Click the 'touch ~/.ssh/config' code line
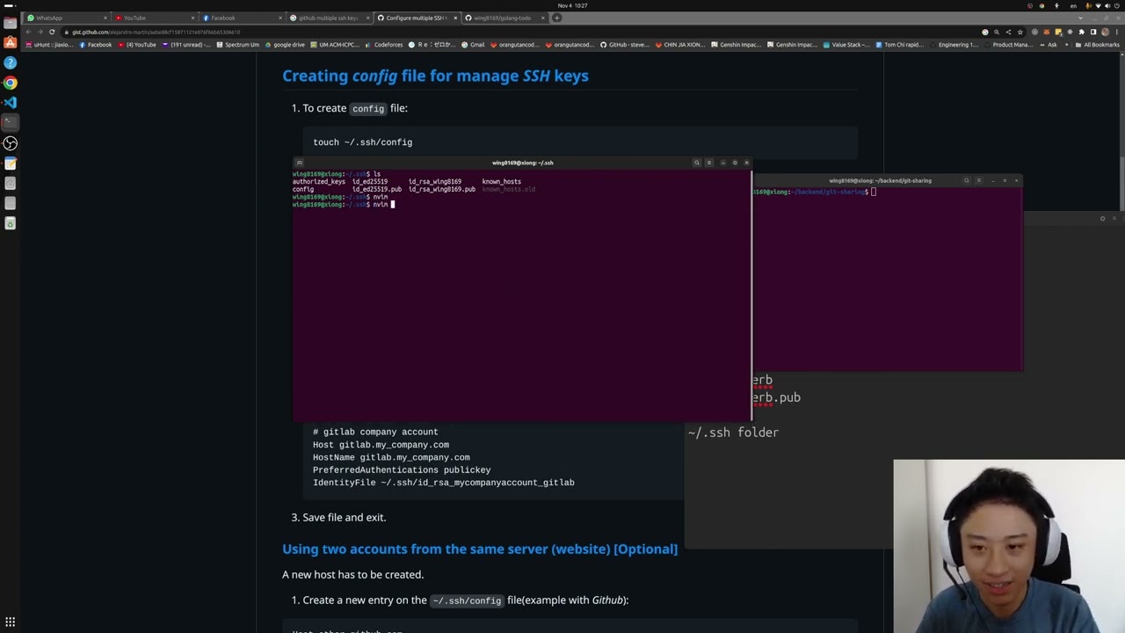Screen dimensions: 1125x633 (x=362, y=142)
